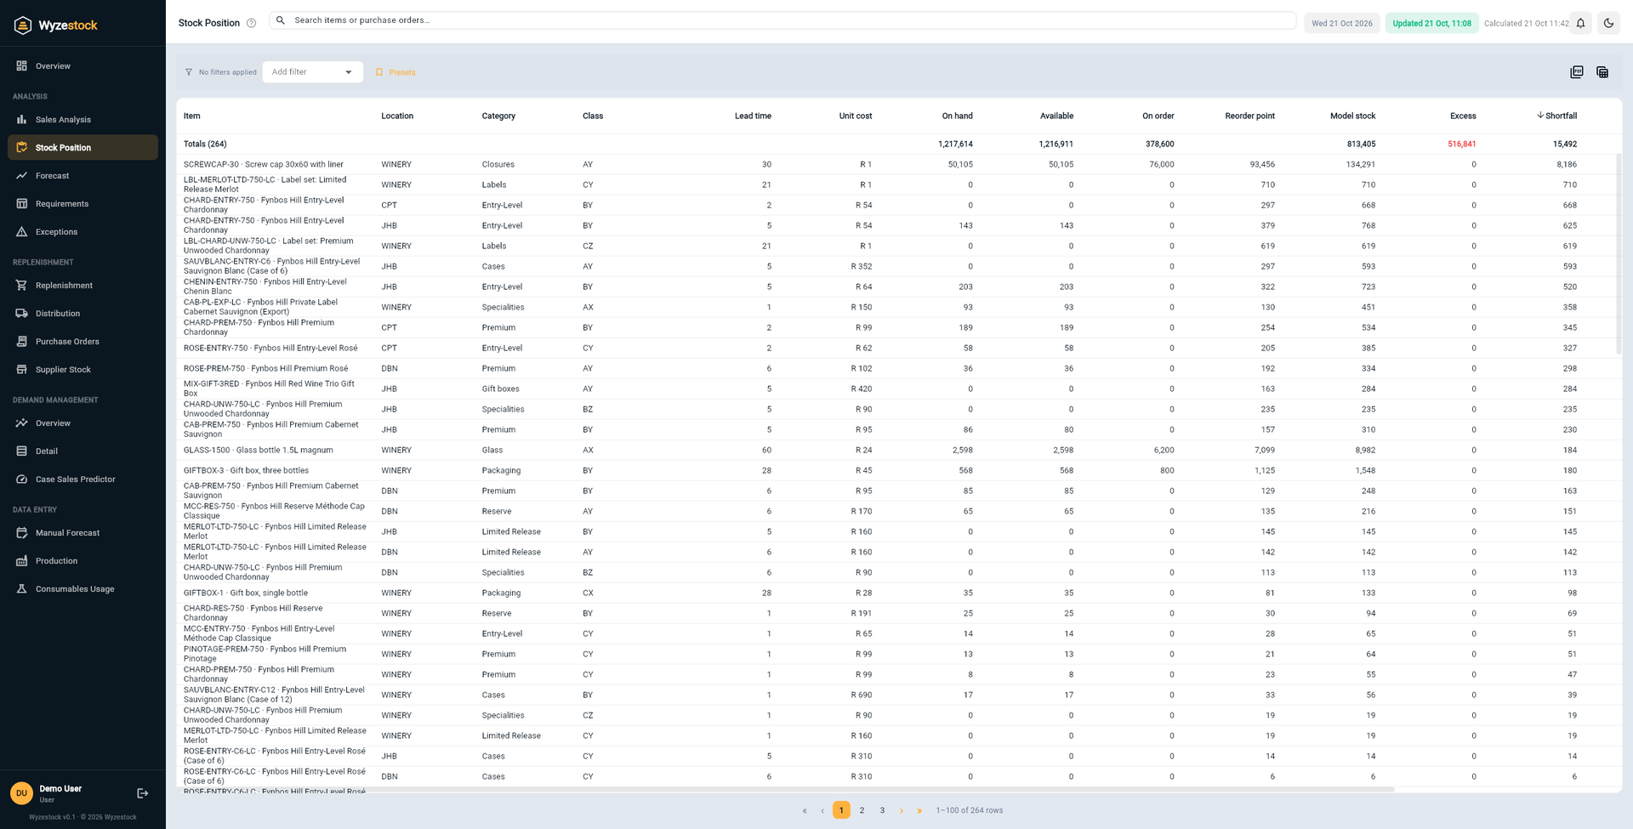Viewport: 1633px width, 829px height.
Task: Open Forecast trend line icon
Action: (x=22, y=175)
